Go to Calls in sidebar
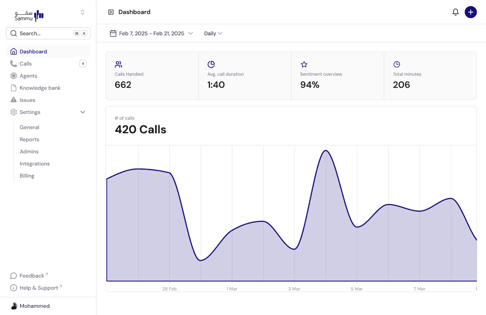486x315 pixels. tap(26, 64)
